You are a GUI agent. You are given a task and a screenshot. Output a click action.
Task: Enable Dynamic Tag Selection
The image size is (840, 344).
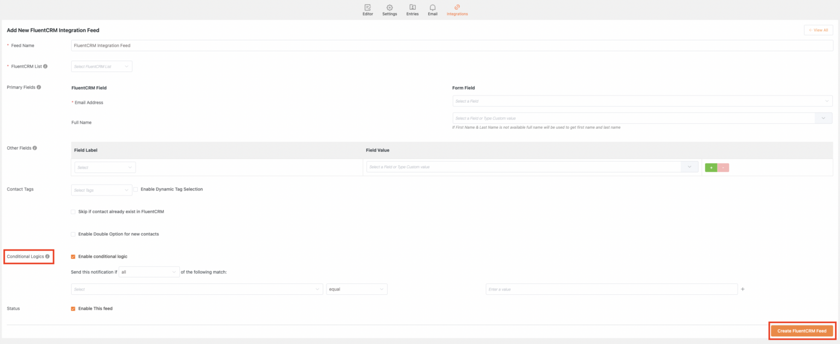tap(136, 189)
